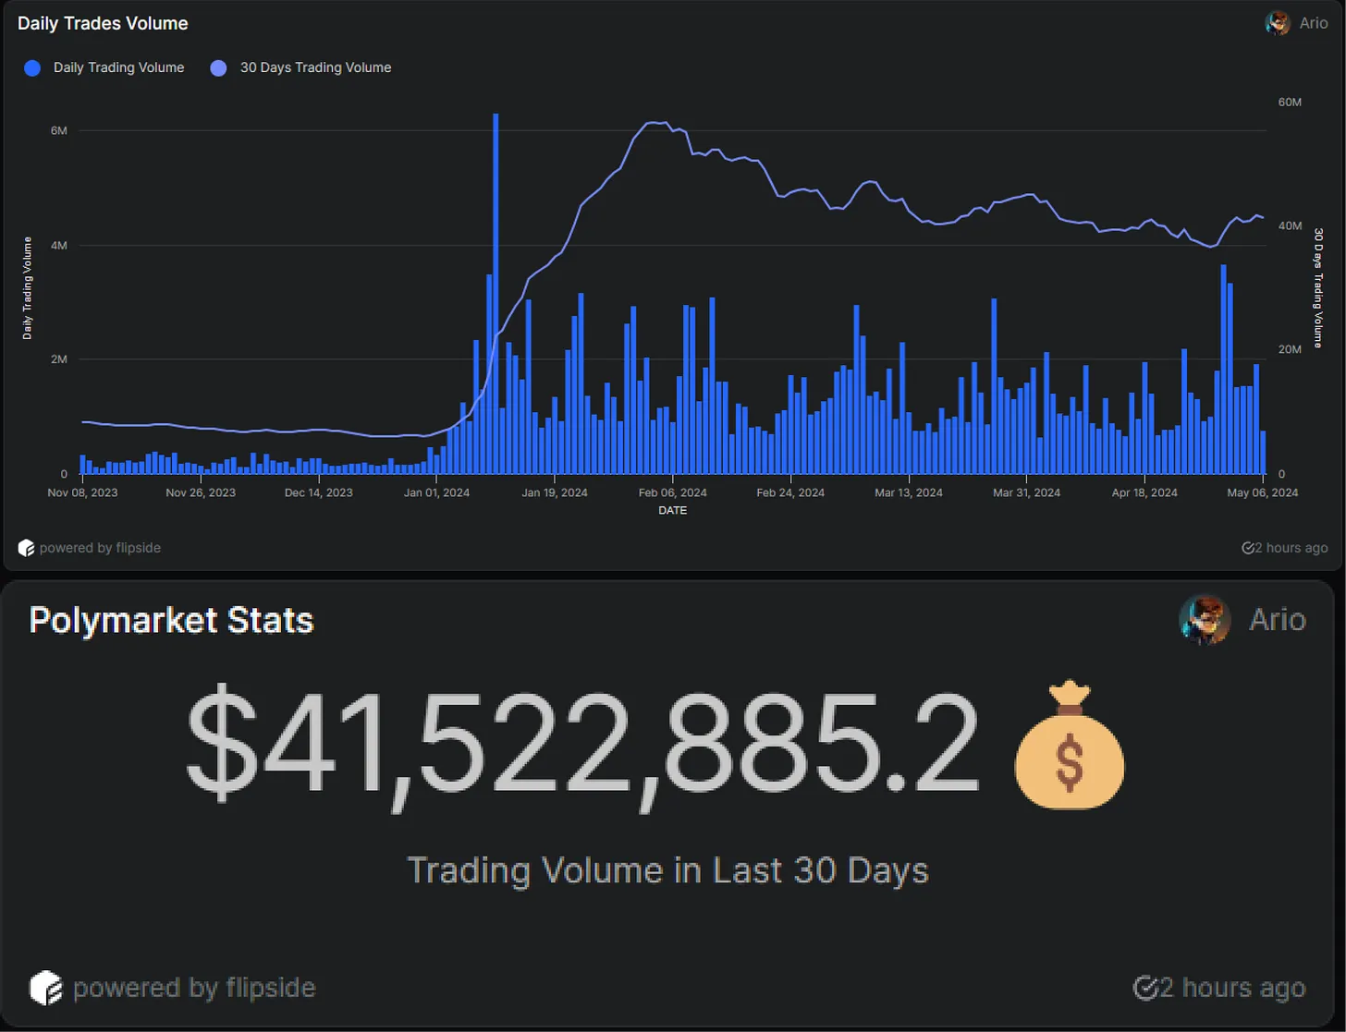Image resolution: width=1346 pixels, height=1032 pixels.
Task: Click the '60M' right axis tick
Action: (x=1290, y=102)
